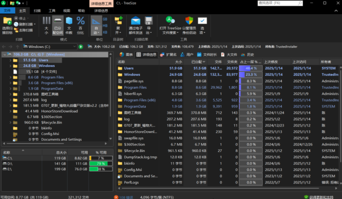
Task: Click the Forward navigation arrow
Action: coord(10,46)
